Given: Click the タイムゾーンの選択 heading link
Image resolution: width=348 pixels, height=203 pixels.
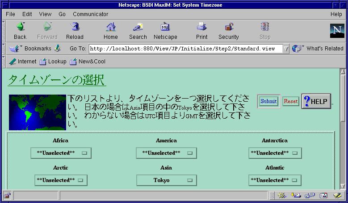Looking at the screenshot, I should pyautogui.click(x=57, y=80).
